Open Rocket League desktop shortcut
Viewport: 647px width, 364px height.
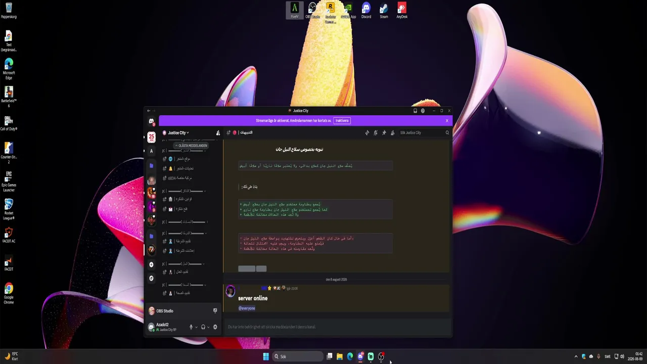[x=9, y=209]
